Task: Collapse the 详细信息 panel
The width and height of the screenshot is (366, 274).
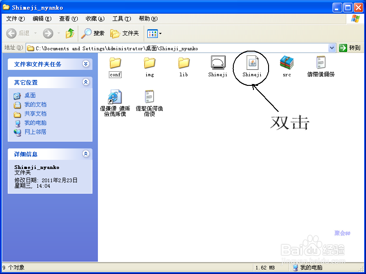Action: tap(86, 154)
